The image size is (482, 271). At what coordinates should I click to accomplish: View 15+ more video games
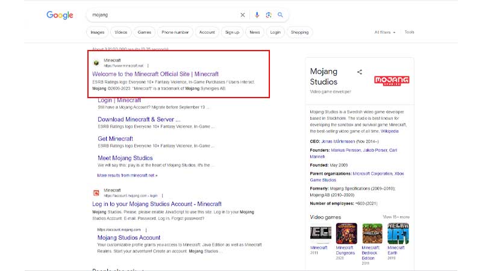[x=396, y=217]
